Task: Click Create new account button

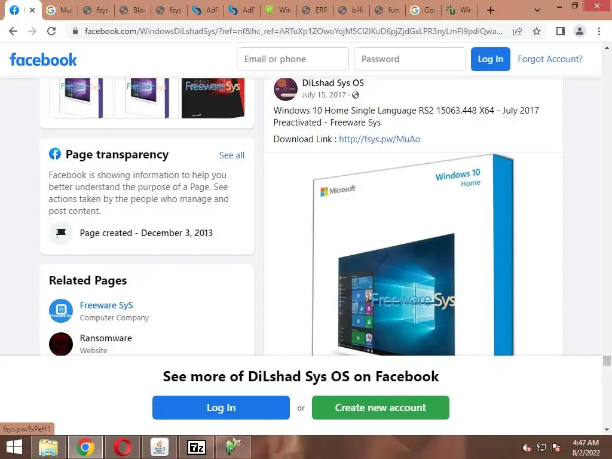Action: [381, 408]
